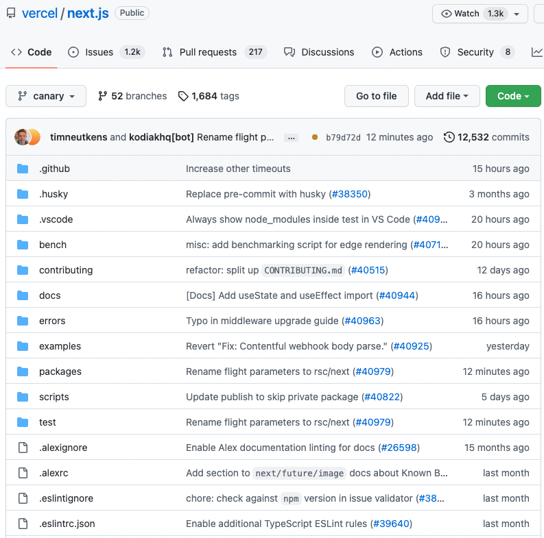Click the kodiakhq bot avatar
Screen dimensions: 544x538
[35, 137]
